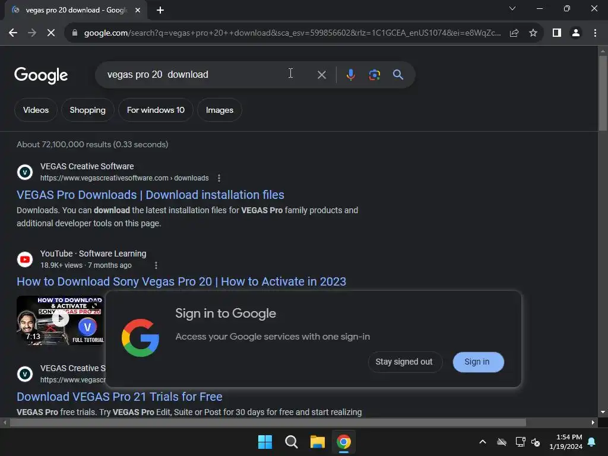Open the clock showing 1:54 PM
Viewport: 608px width, 456px height.
[x=566, y=442]
